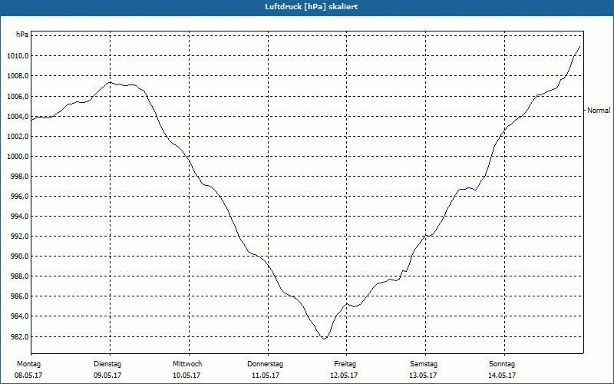Image resolution: width=614 pixels, height=384 pixels.
Task: Click the '1004,0' axis value
Action: click(x=18, y=117)
